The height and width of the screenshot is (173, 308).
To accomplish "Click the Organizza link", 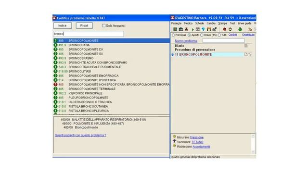I will [x=248, y=35].
